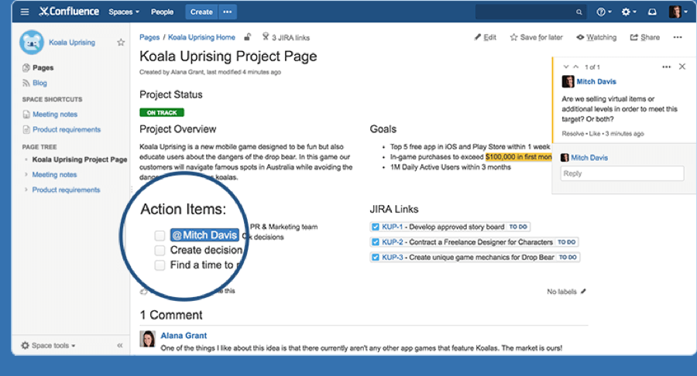Screen dimensions: 697x376
Task: Click the highlighted $100,000 goal text
Action: 518,157
